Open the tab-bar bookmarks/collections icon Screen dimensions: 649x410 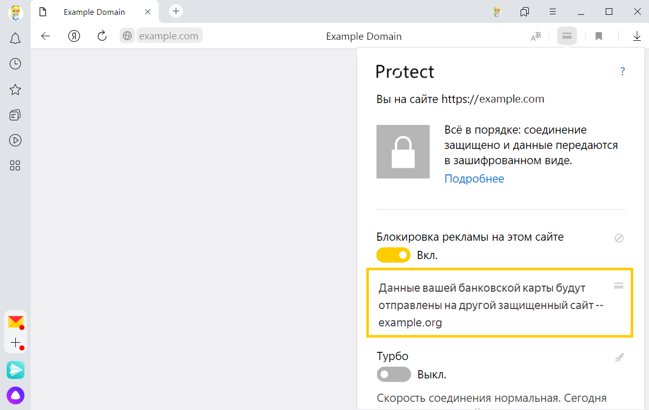[x=525, y=12]
